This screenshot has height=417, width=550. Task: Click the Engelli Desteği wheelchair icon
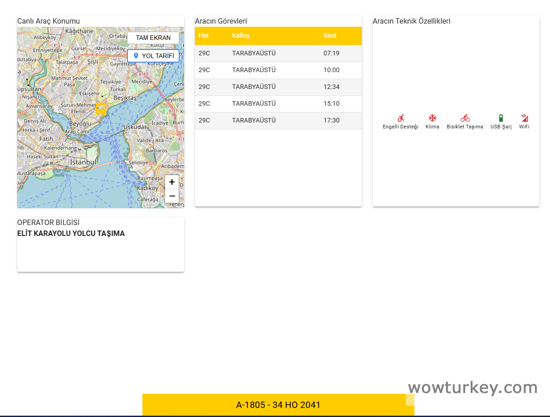(400, 118)
